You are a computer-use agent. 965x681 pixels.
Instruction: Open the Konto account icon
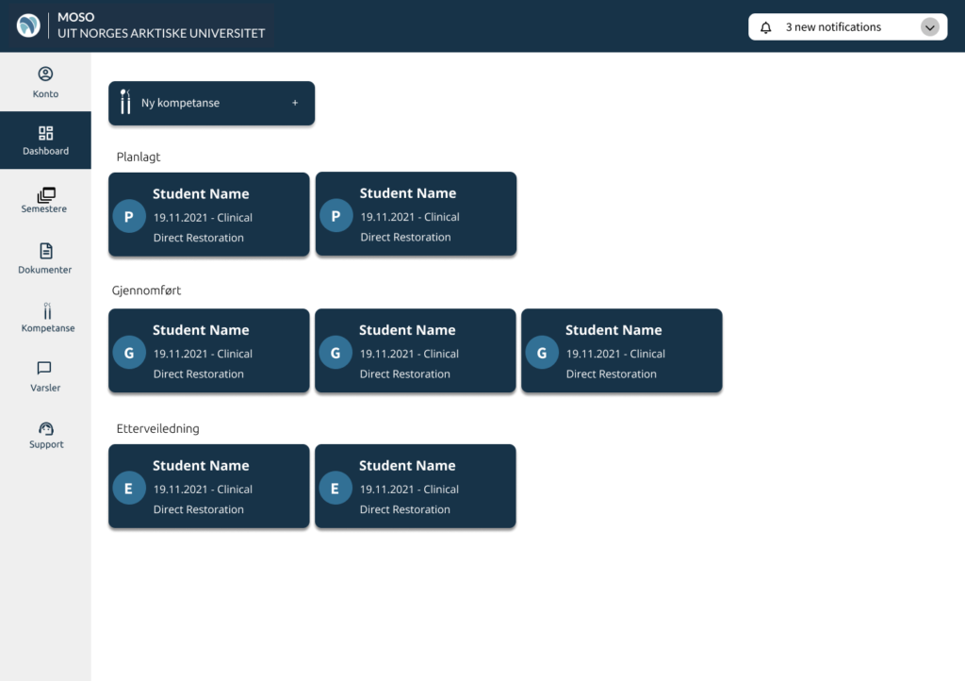[45, 74]
